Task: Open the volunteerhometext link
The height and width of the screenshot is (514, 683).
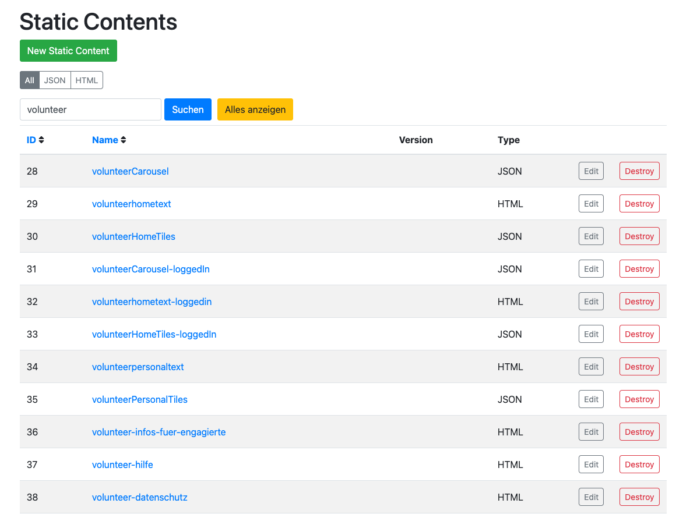Action: pyautogui.click(x=131, y=204)
